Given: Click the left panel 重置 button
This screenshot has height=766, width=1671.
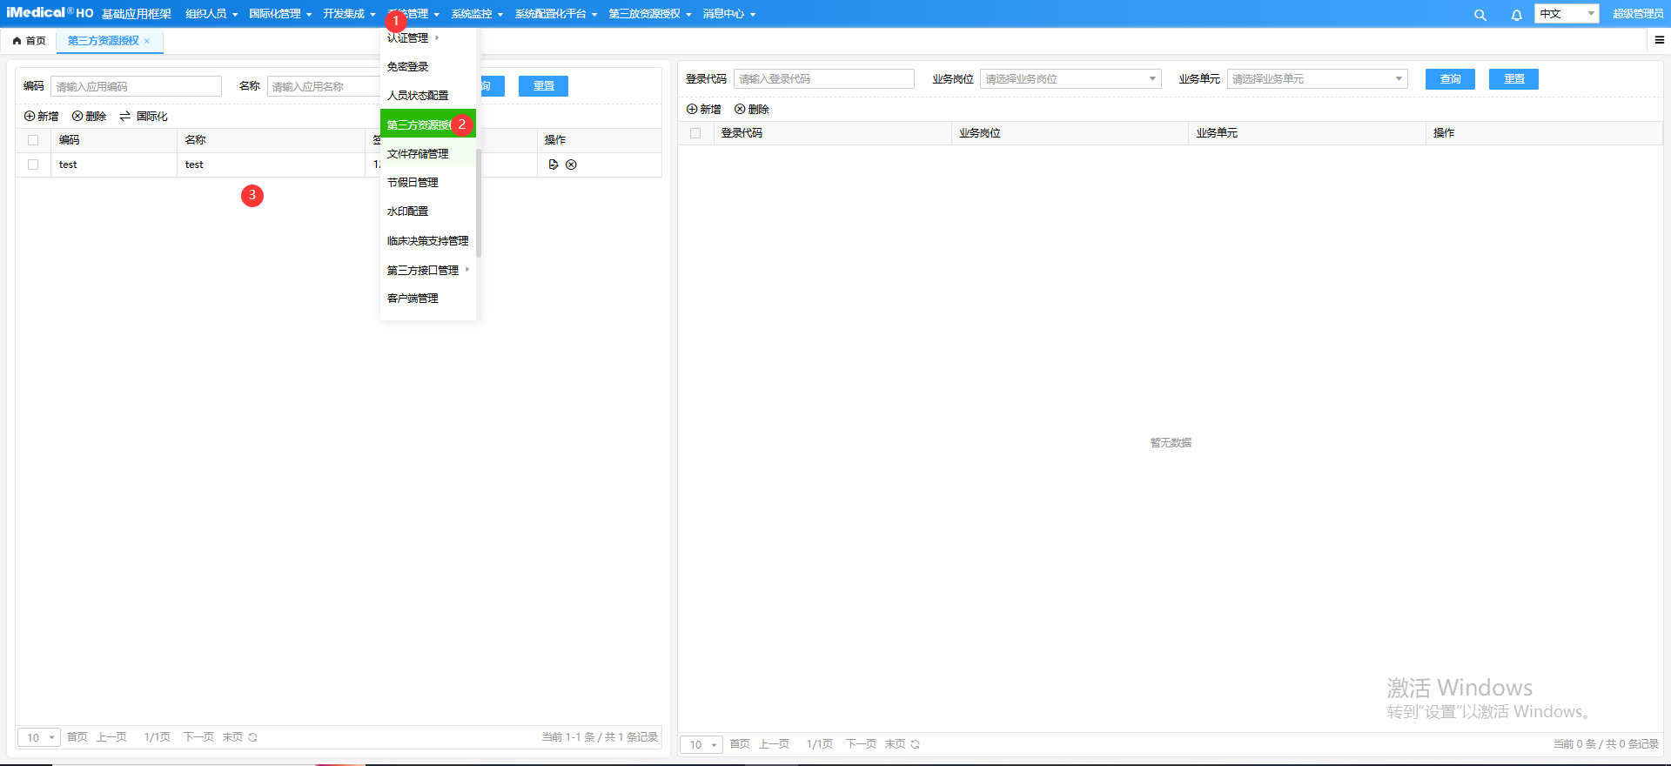Looking at the screenshot, I should click(x=543, y=86).
